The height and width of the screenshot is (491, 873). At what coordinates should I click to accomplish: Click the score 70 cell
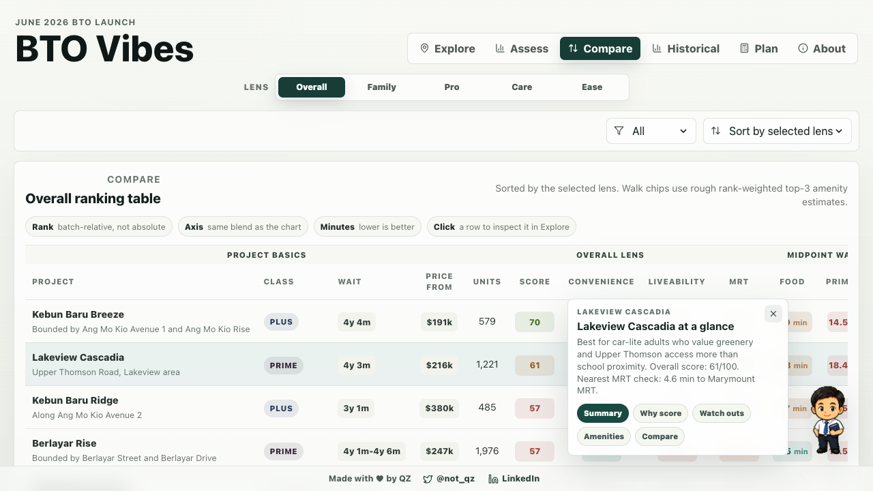pyautogui.click(x=535, y=322)
